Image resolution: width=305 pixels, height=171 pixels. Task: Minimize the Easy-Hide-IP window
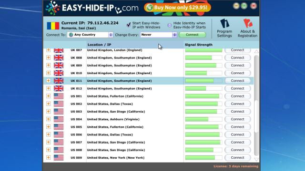pos(236,6)
